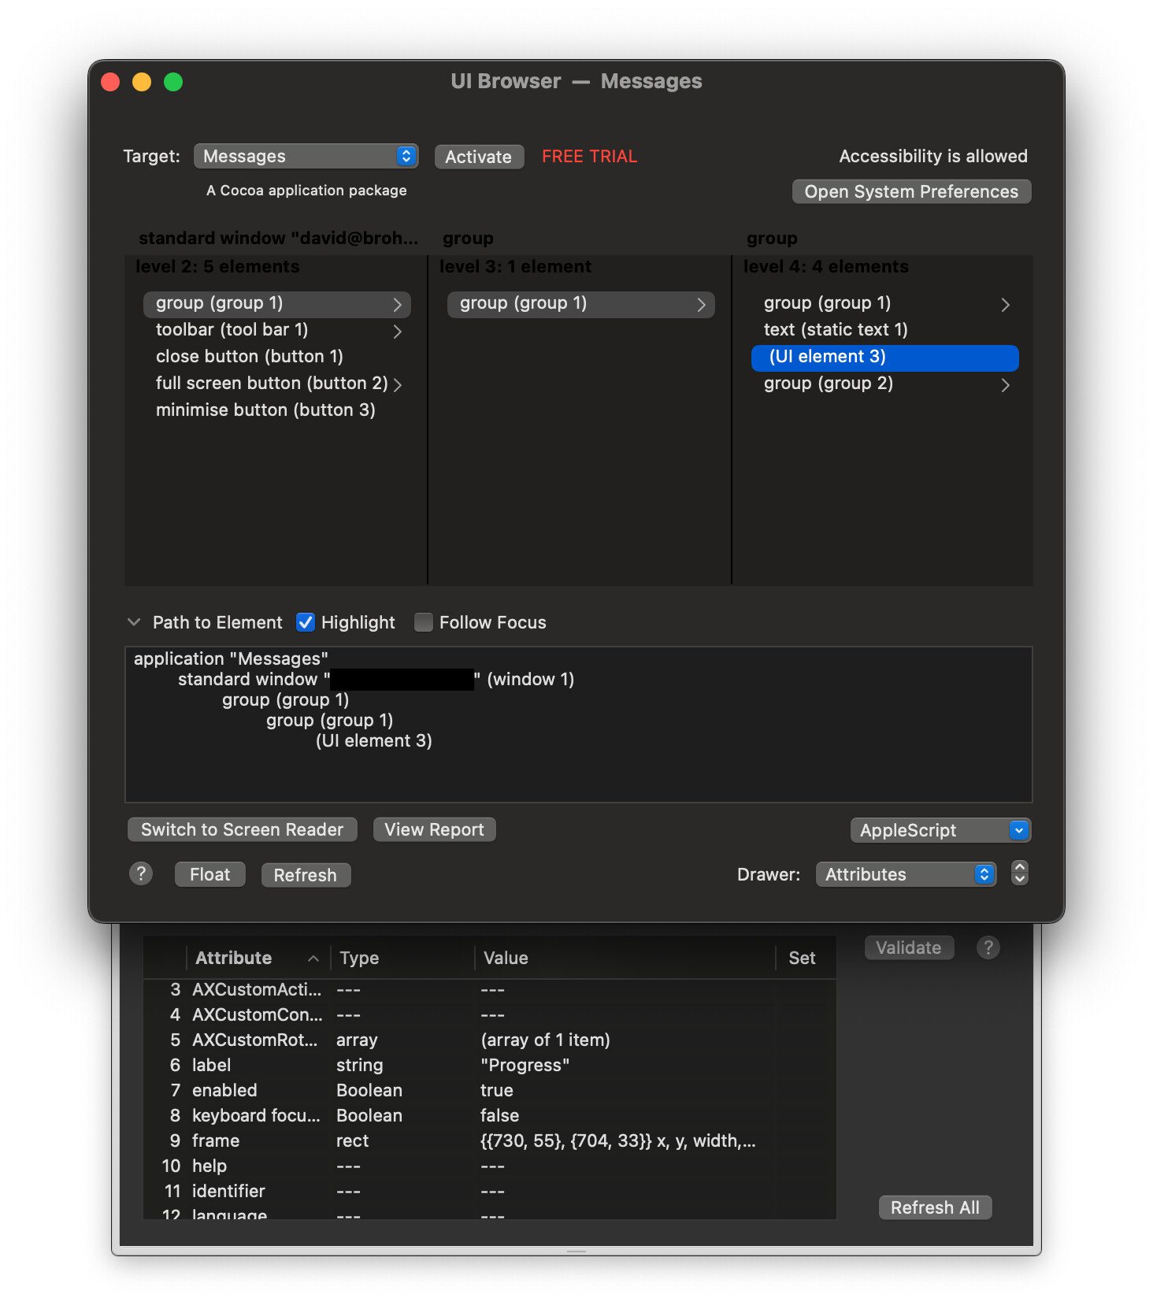
Task: Click the frame rect value cell
Action: (x=618, y=1140)
